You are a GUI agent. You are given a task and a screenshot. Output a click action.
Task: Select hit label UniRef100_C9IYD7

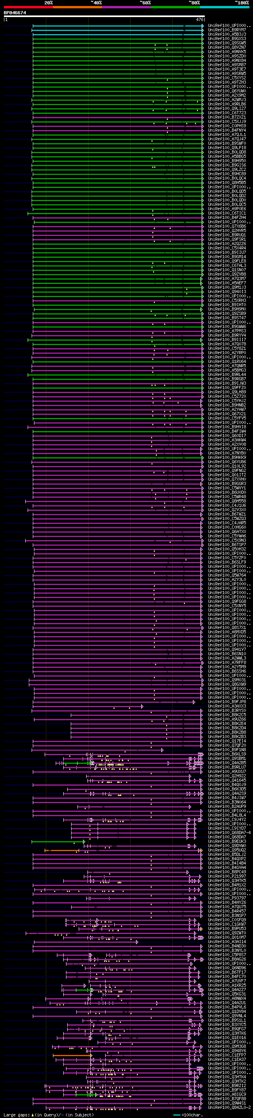(227, 828)
